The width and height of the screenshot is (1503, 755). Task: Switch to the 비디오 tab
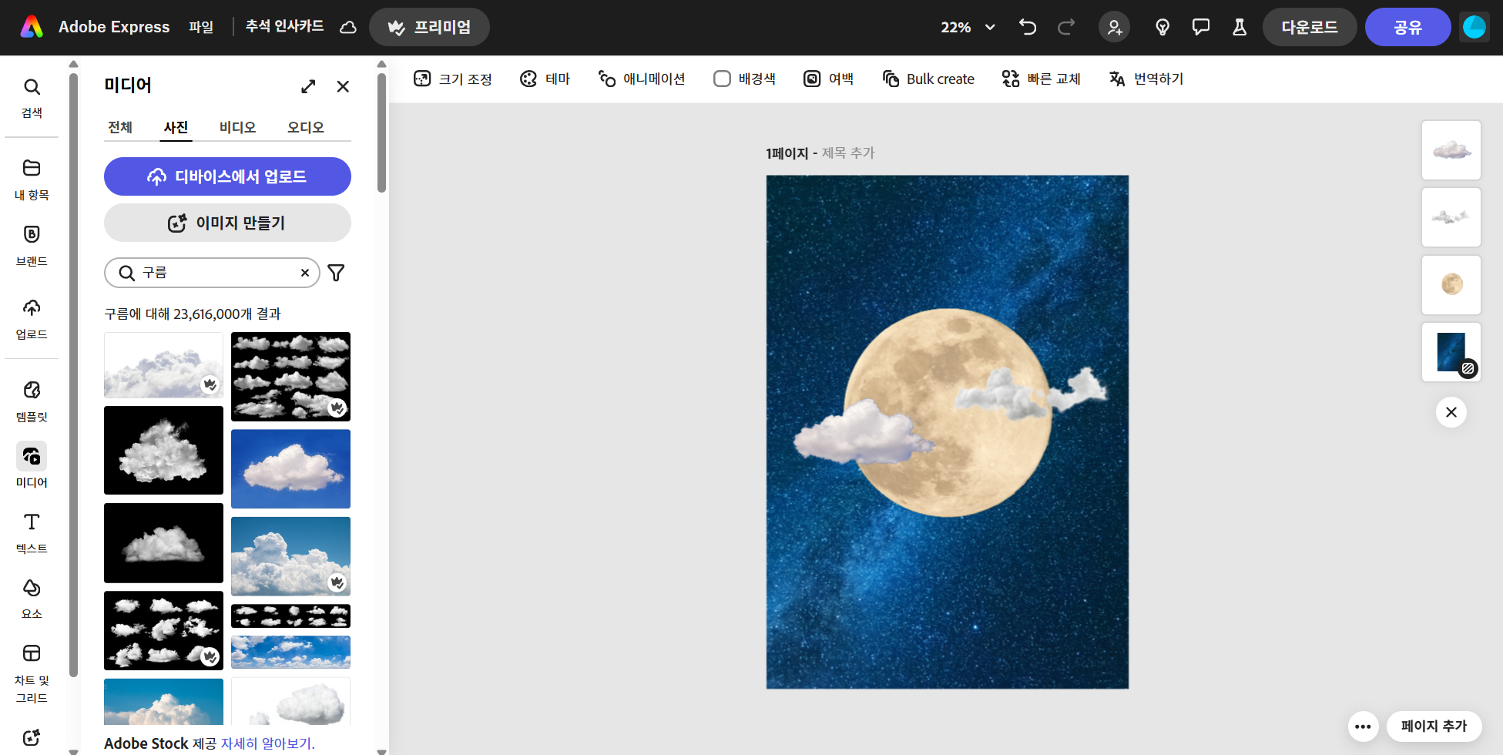point(237,127)
